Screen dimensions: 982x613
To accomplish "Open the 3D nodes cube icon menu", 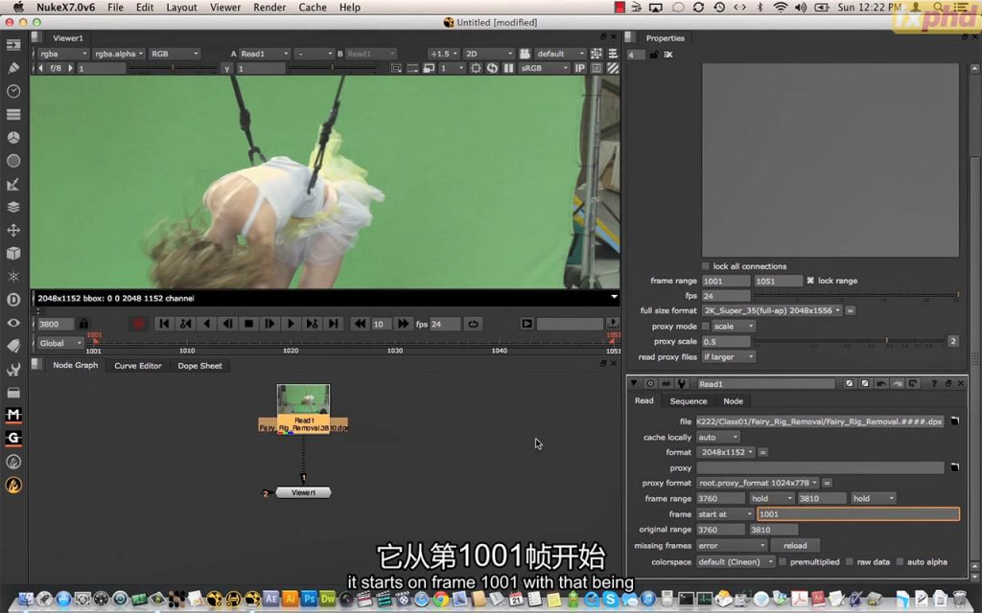I will tap(13, 253).
